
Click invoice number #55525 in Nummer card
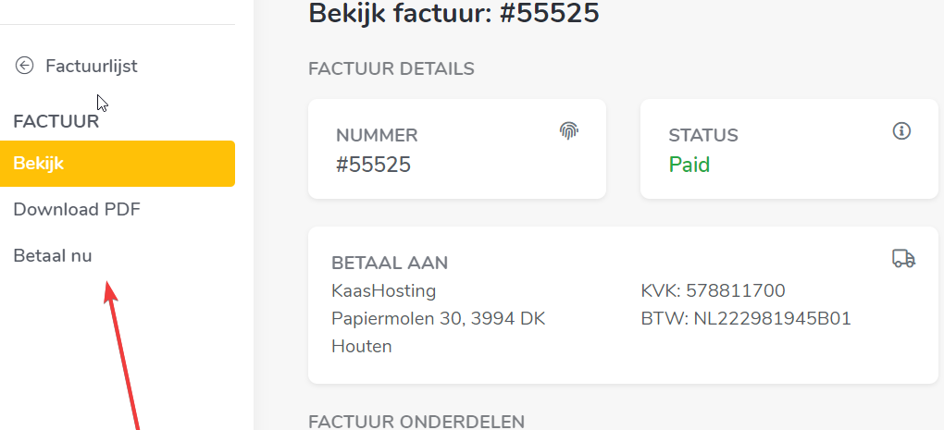pos(373,165)
